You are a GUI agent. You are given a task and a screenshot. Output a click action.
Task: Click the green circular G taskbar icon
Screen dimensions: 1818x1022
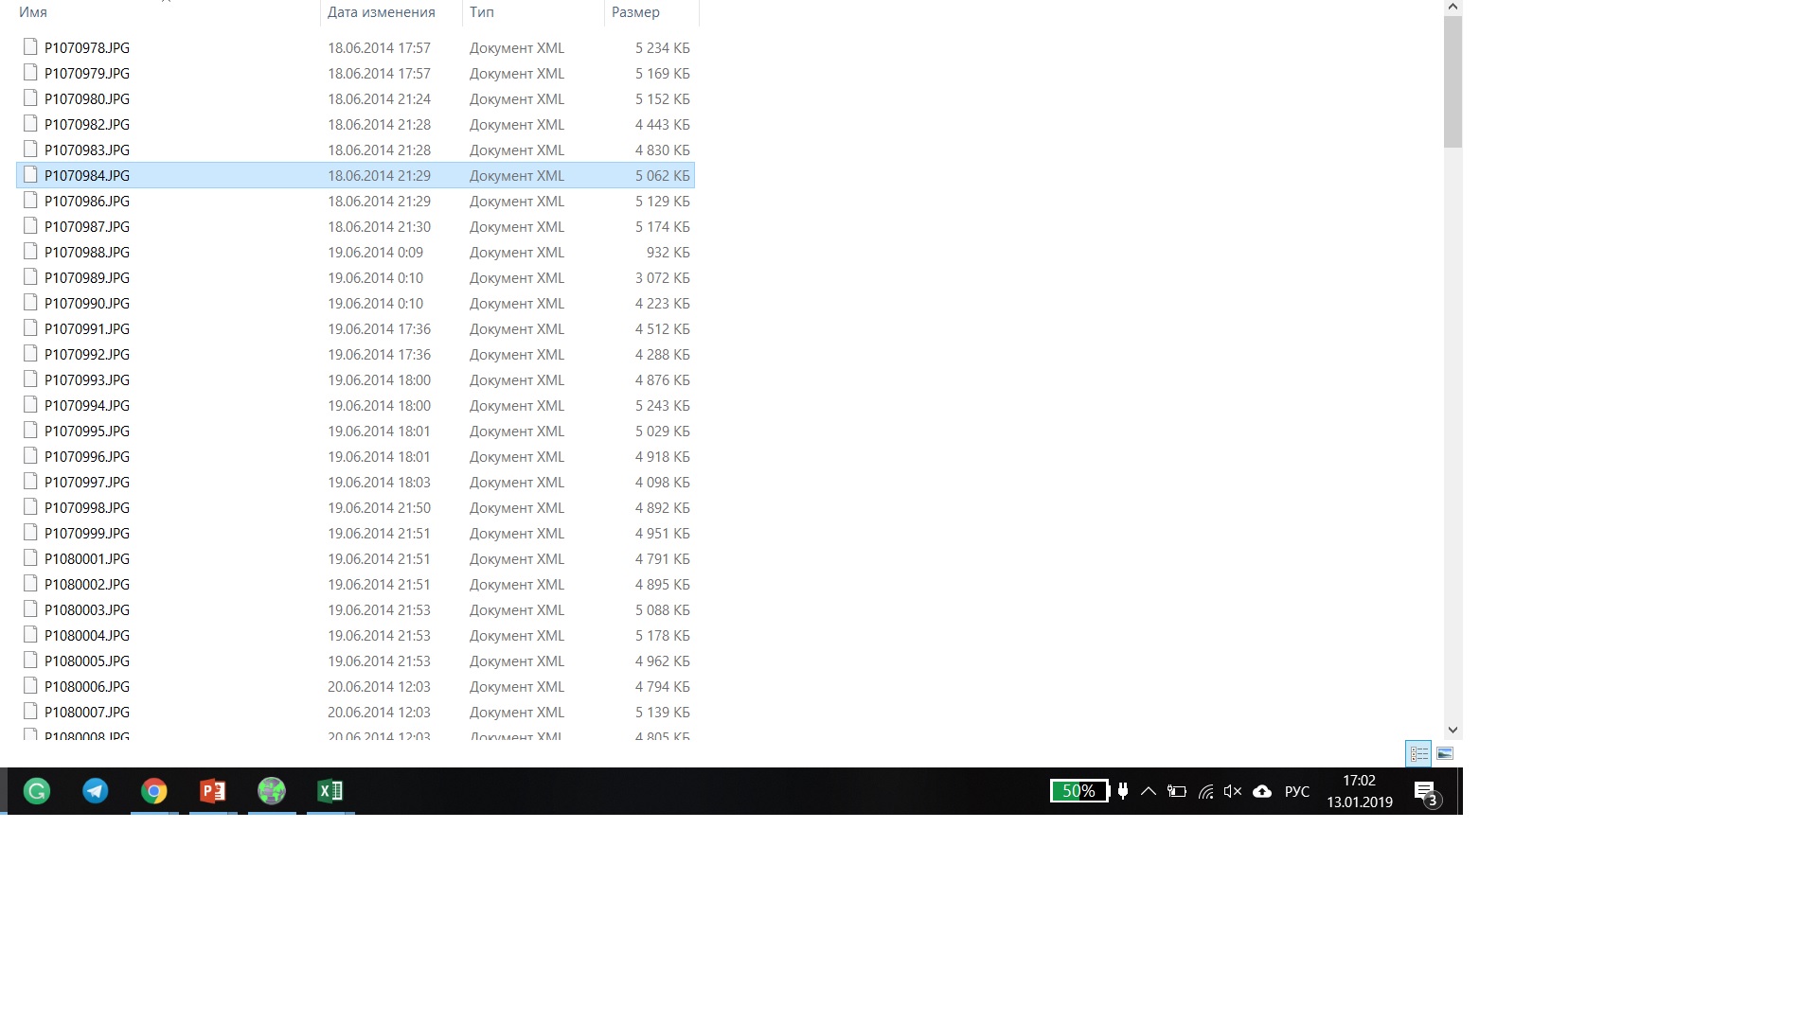pos(37,791)
